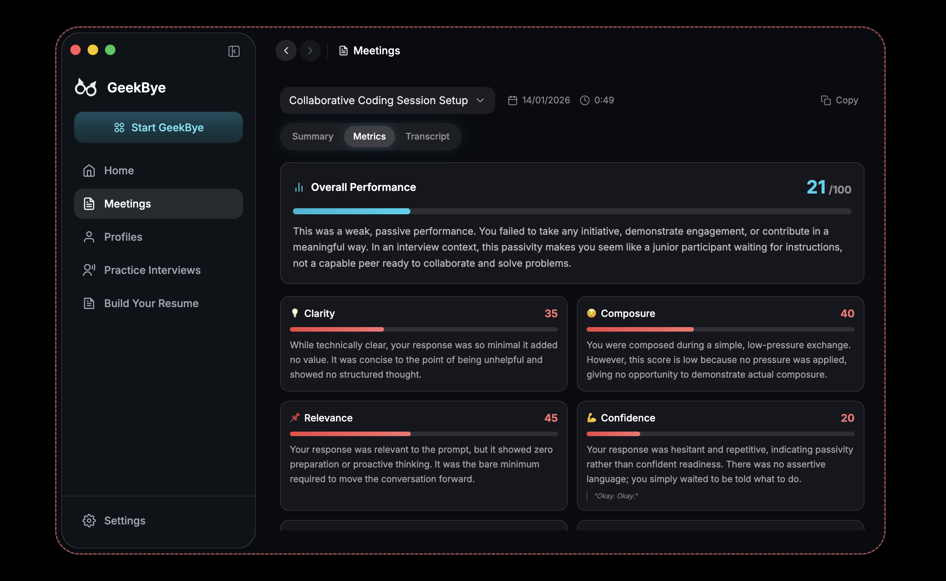Click the Overall Performance progress bar
The height and width of the screenshot is (581, 946).
[572, 211]
